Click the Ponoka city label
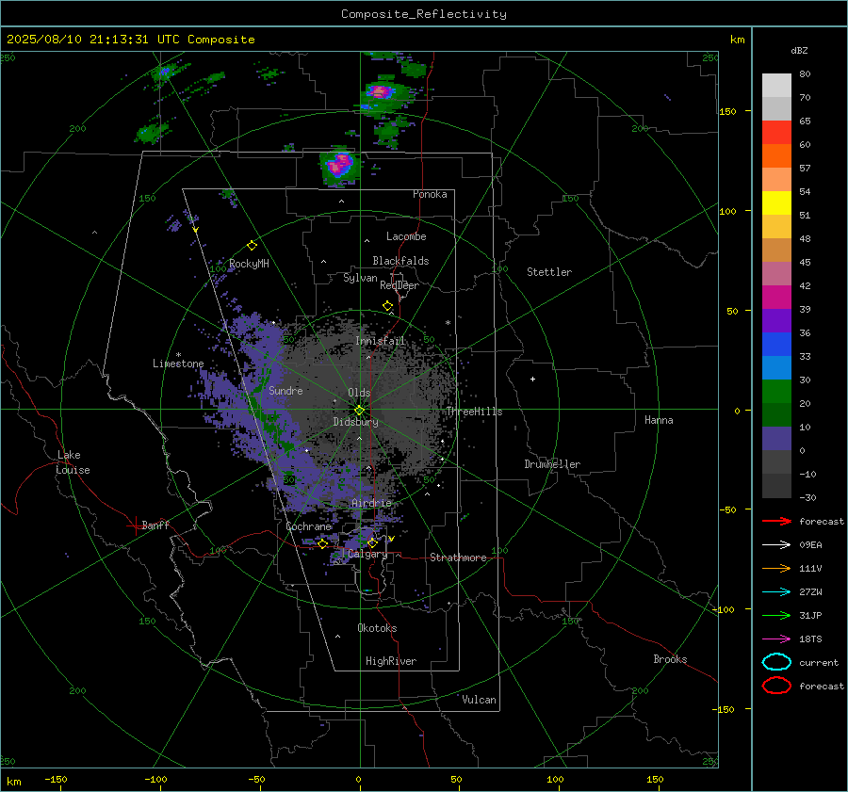The width and height of the screenshot is (848, 792). click(x=430, y=194)
